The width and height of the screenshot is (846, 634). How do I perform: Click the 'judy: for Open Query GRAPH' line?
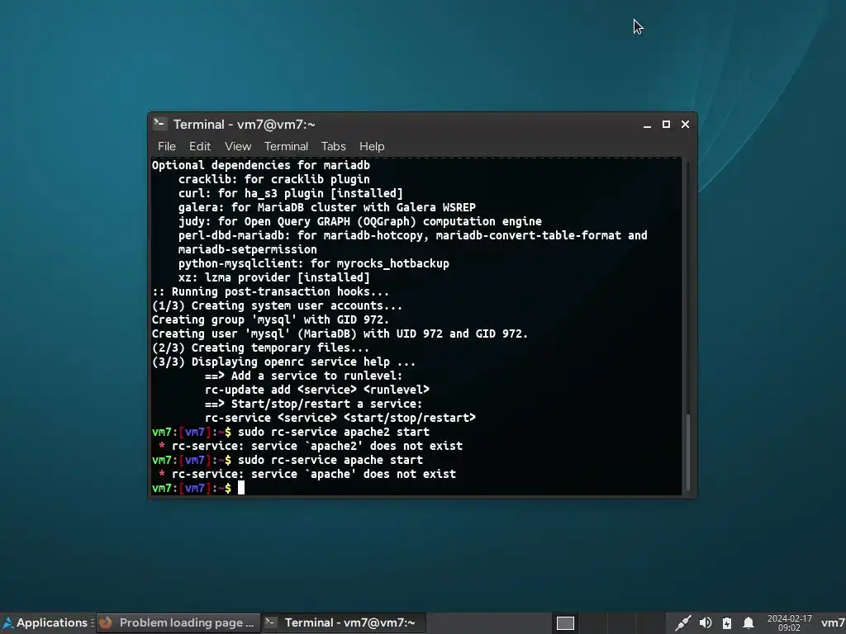click(360, 221)
